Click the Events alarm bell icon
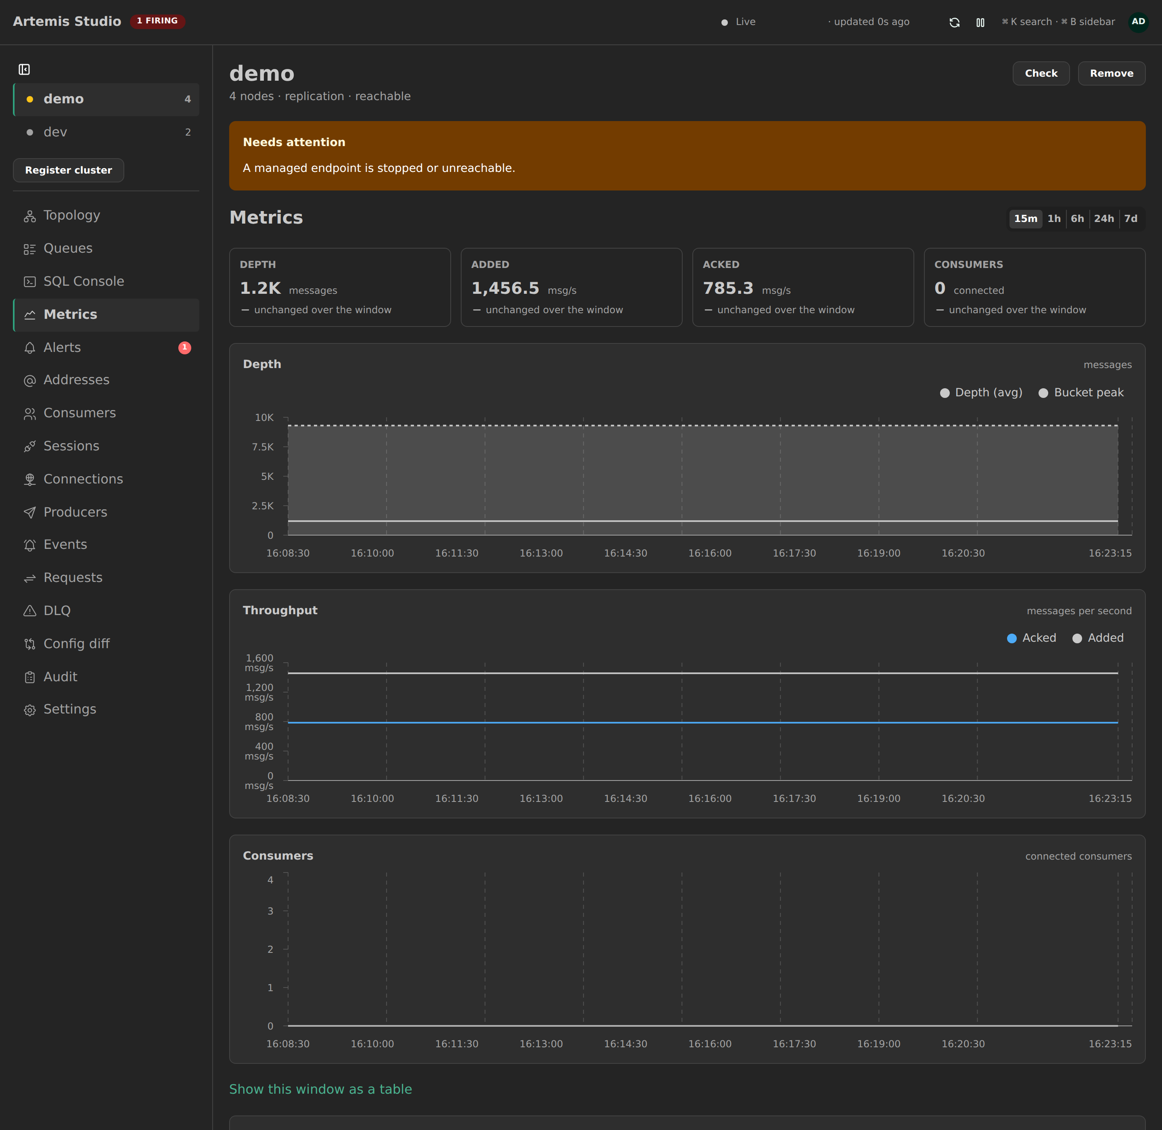1162x1130 pixels. (x=30, y=545)
